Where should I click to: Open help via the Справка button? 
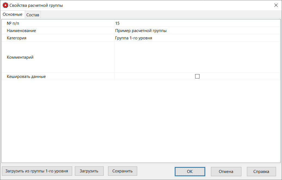point(261,171)
